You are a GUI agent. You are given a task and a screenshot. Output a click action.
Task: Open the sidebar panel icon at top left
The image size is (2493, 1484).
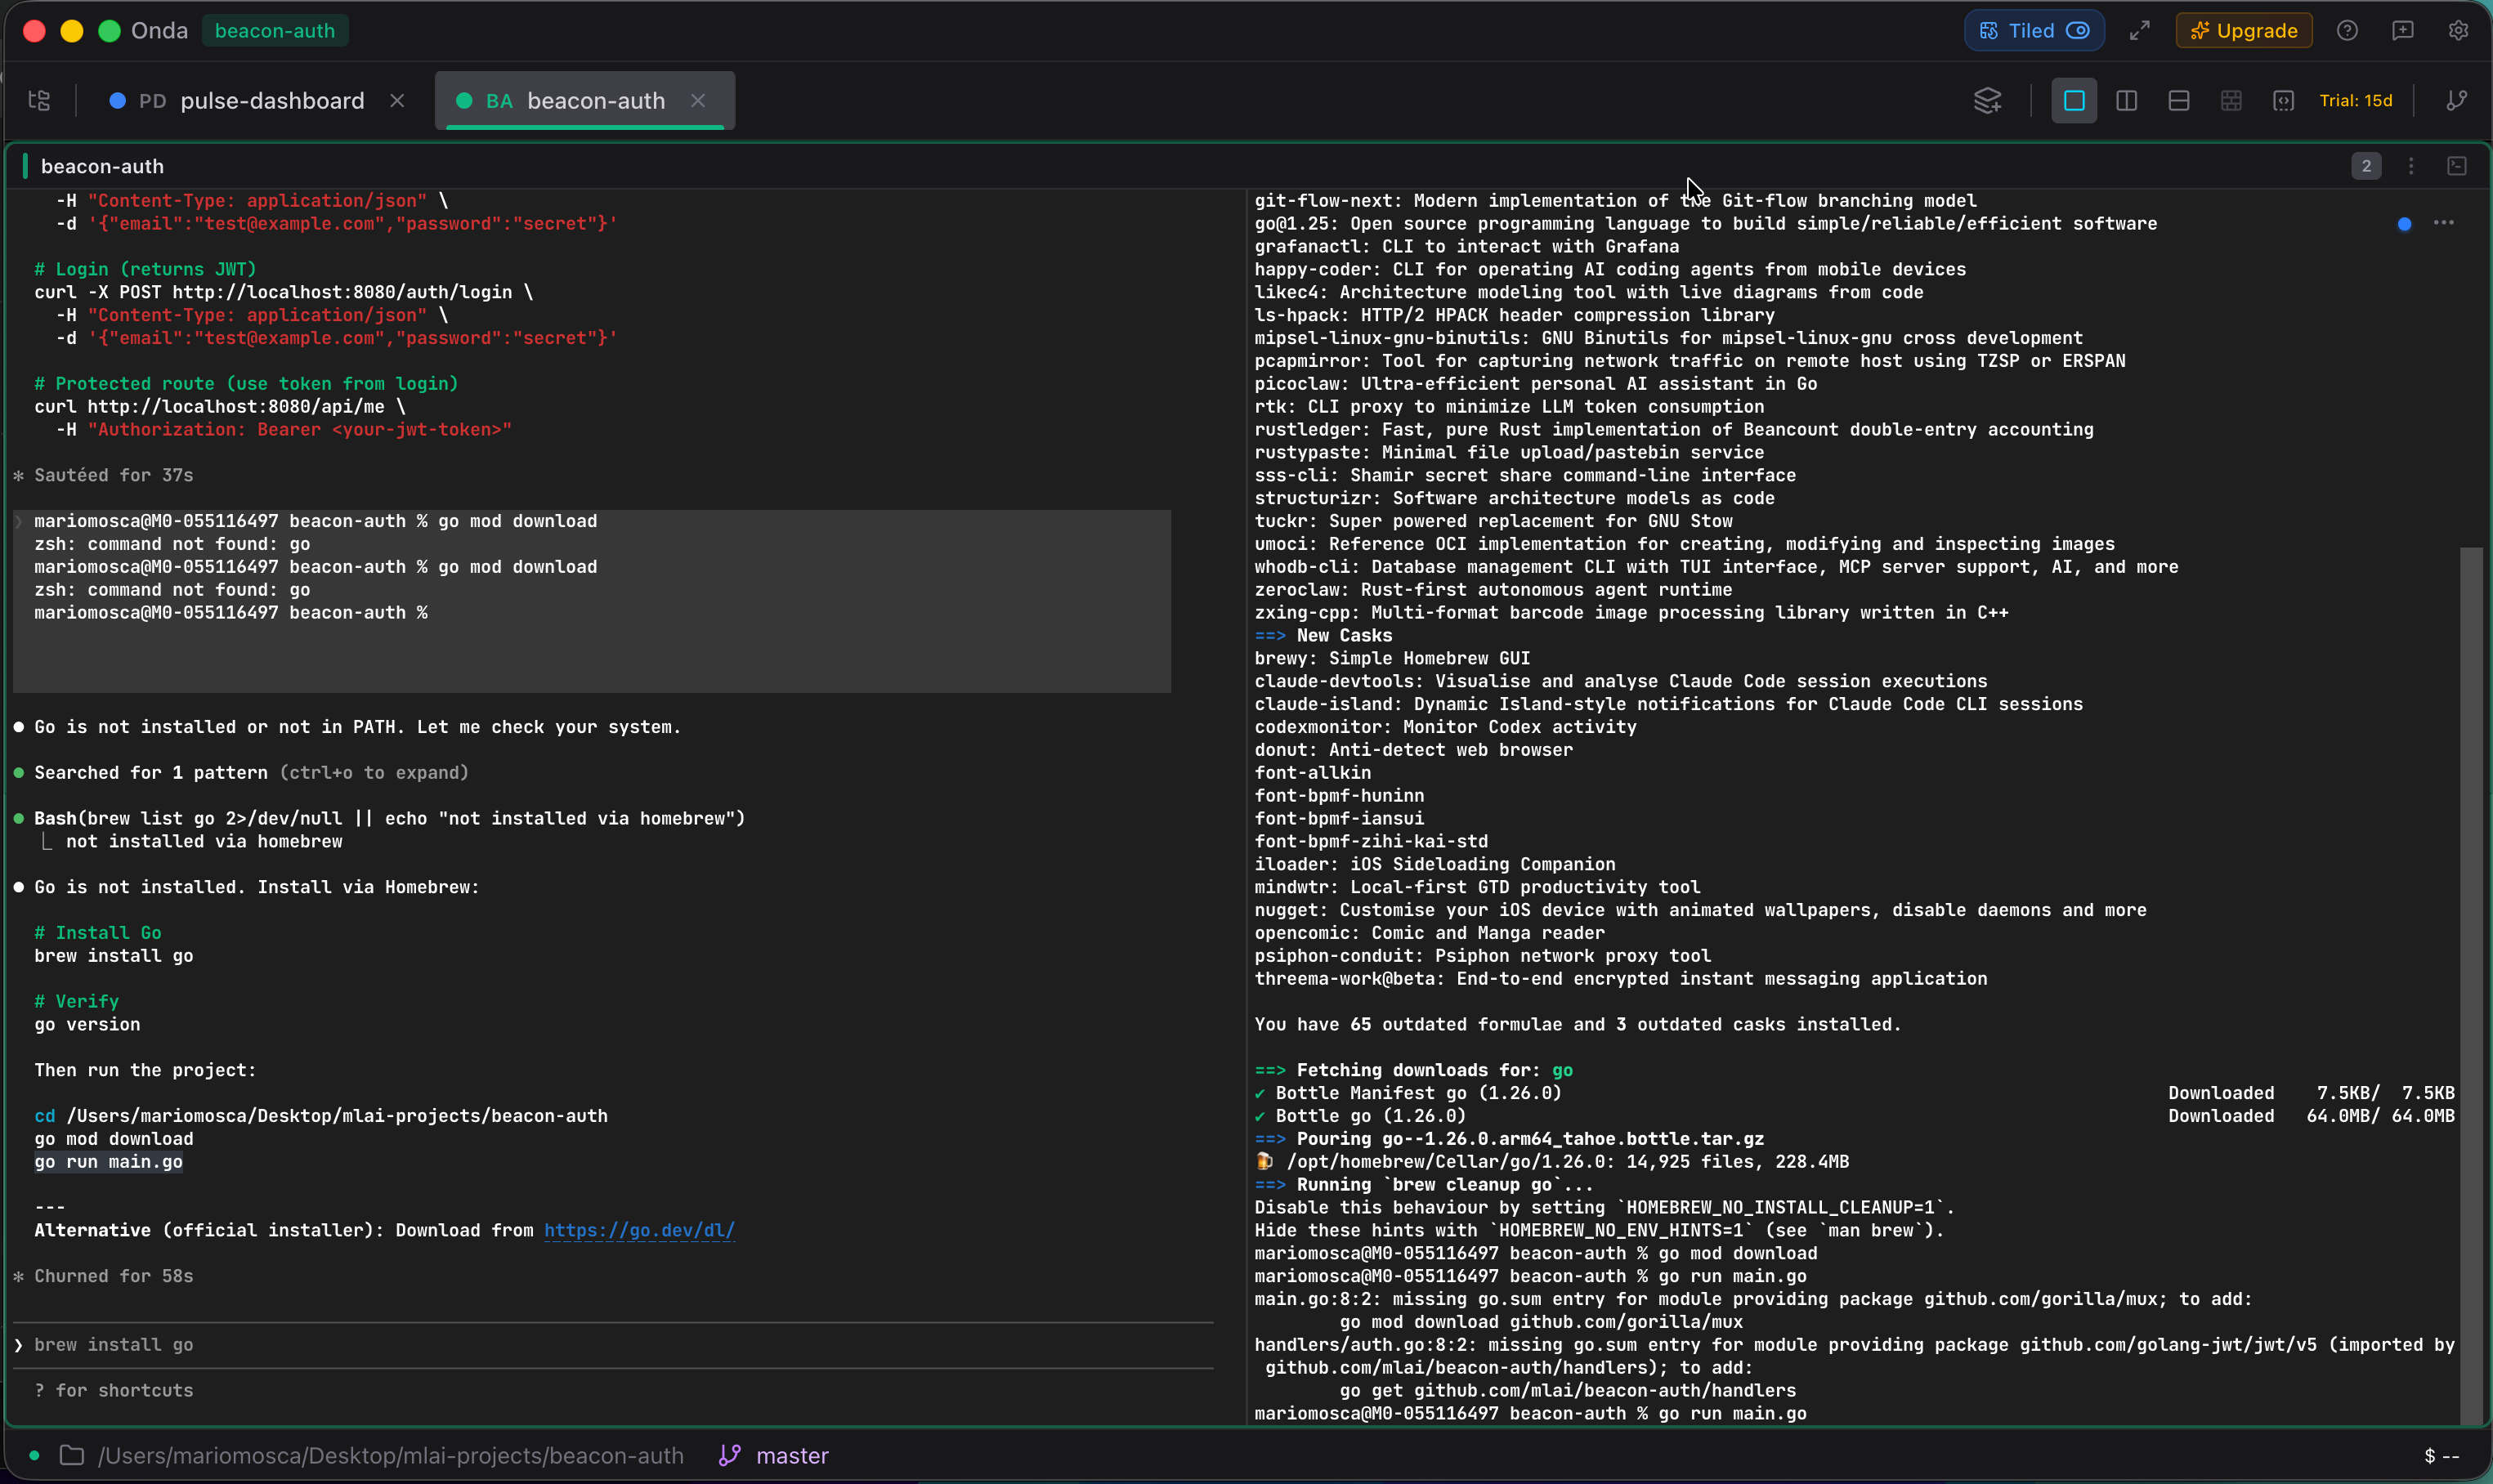(x=39, y=100)
